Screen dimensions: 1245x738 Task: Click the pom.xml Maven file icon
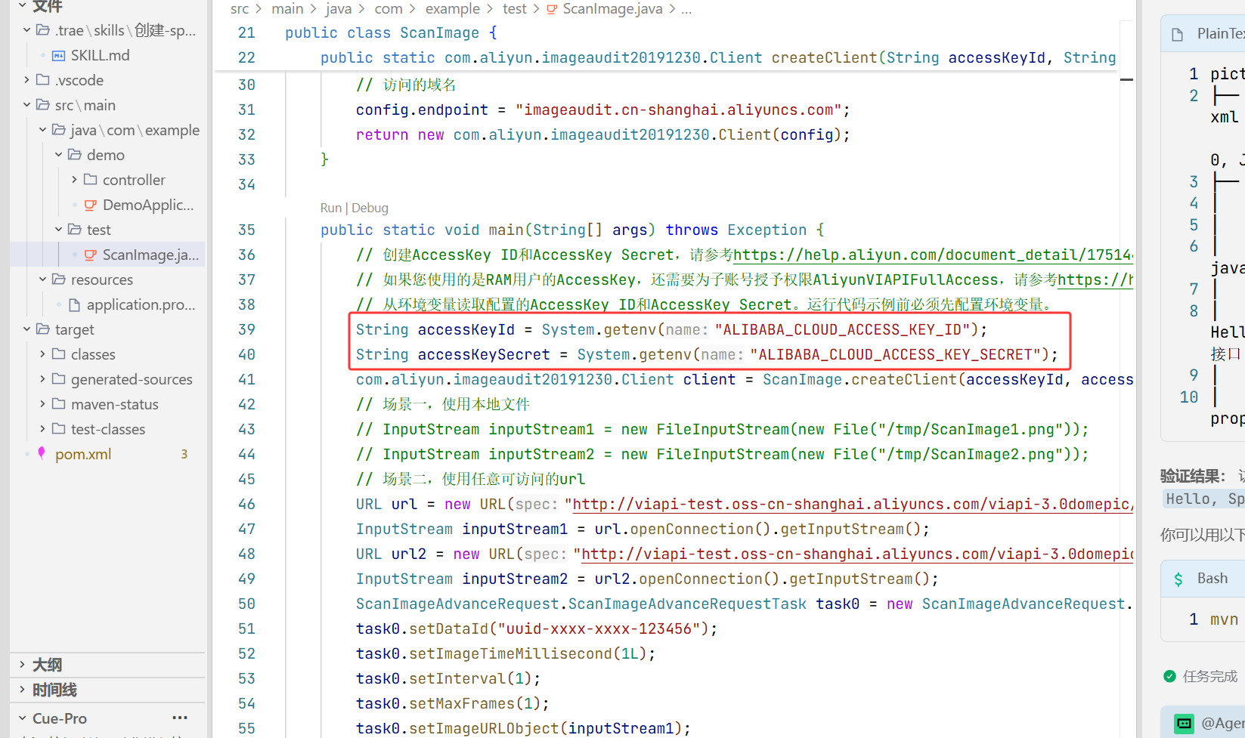point(42,454)
